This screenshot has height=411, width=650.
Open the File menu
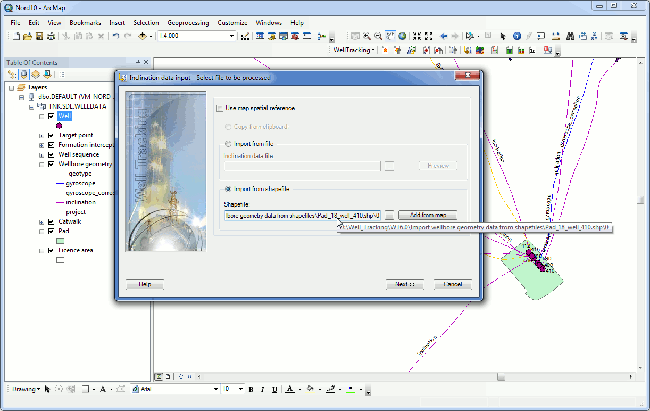click(x=15, y=23)
